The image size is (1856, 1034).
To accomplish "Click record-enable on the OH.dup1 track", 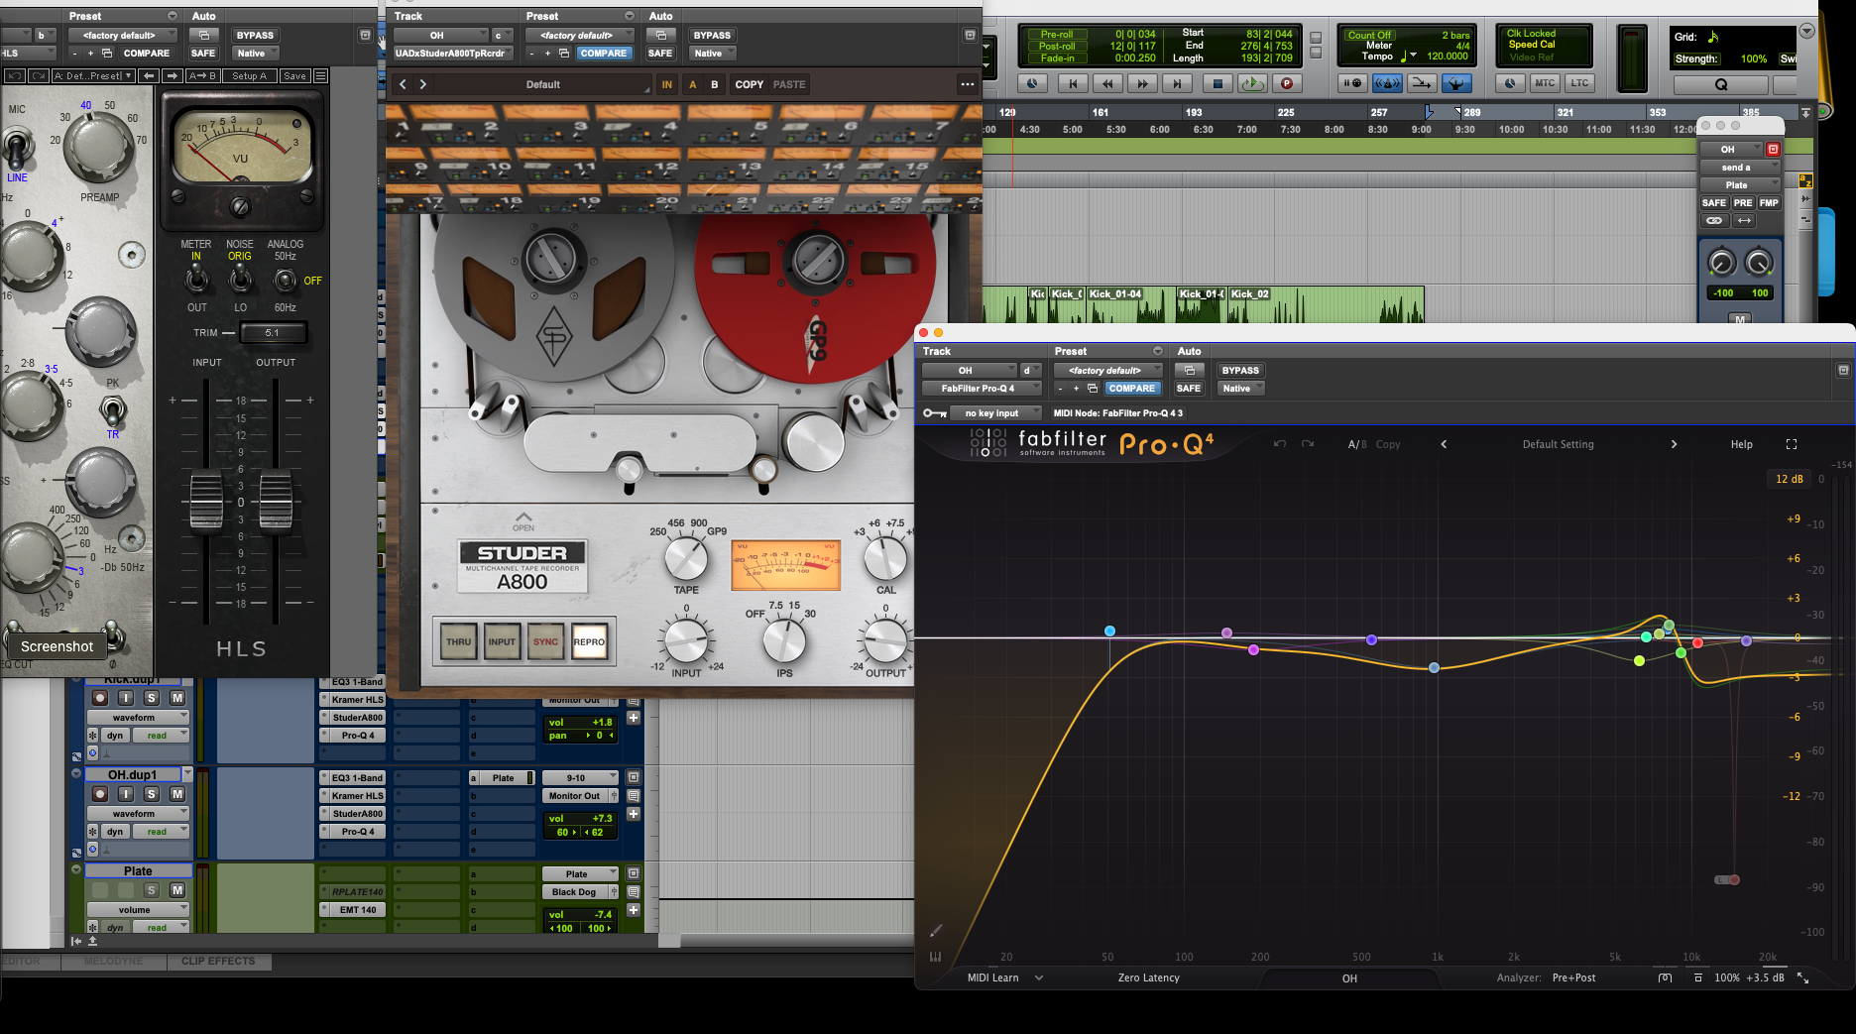I will coord(99,794).
